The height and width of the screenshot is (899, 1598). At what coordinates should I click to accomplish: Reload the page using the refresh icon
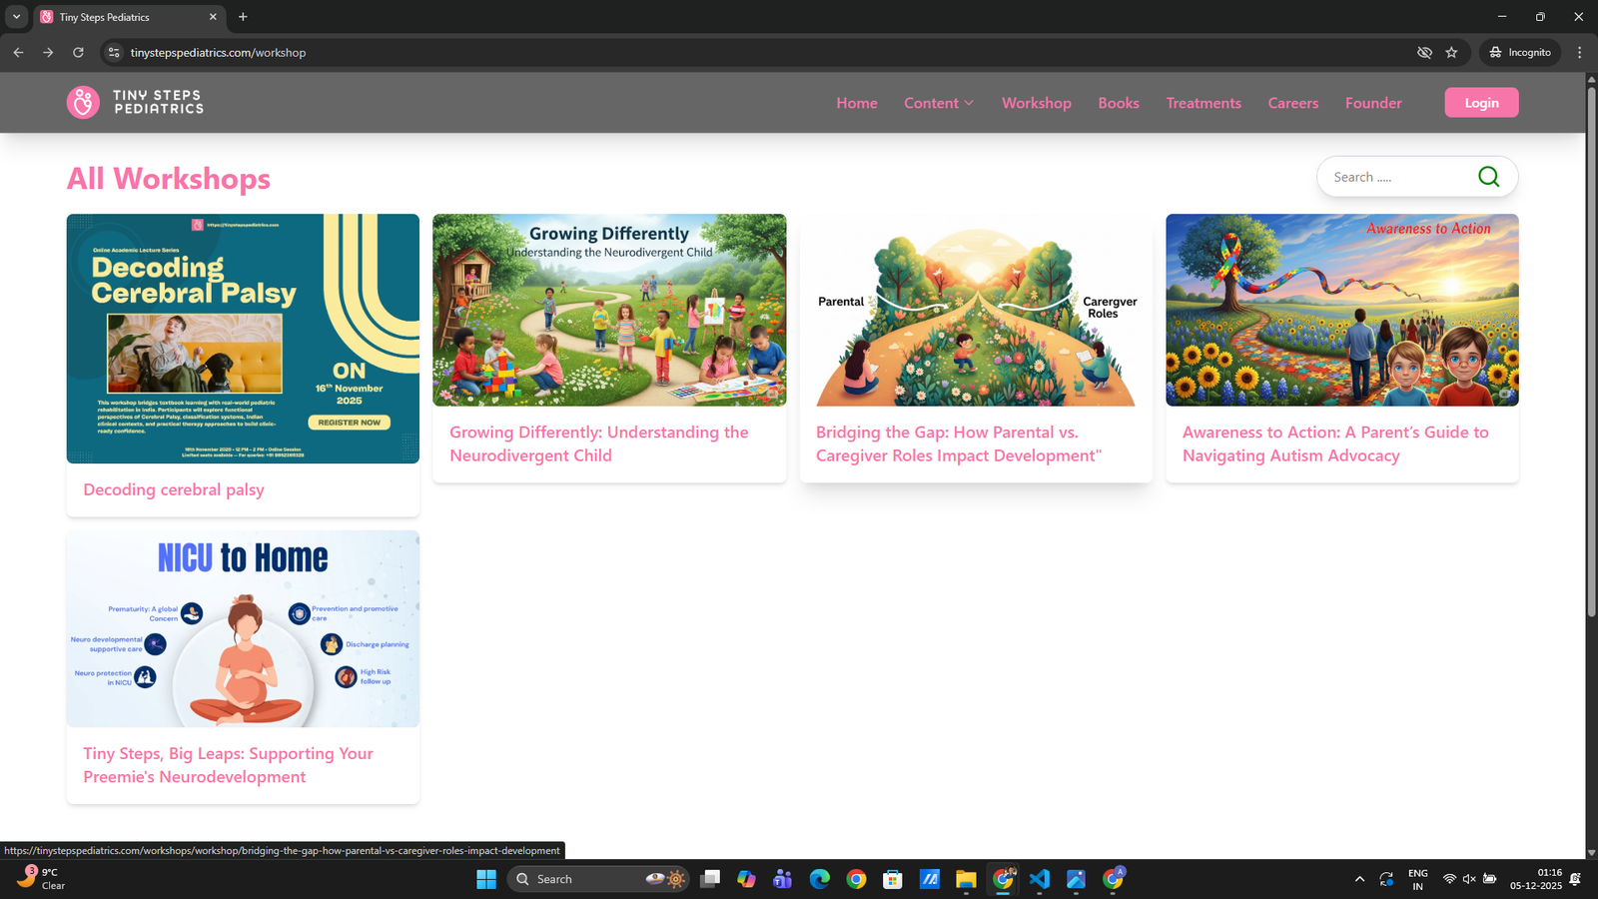(78, 53)
